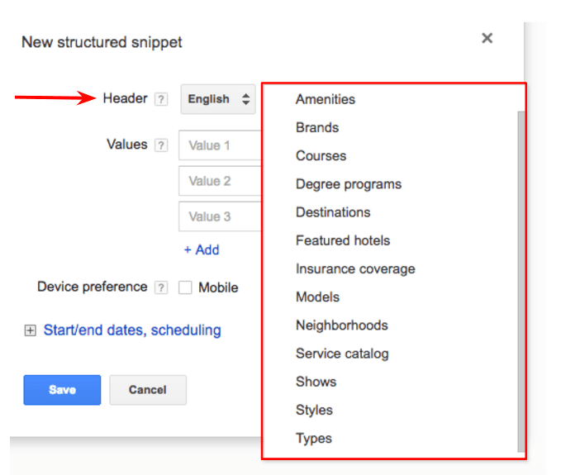Add another value with + Add link

[201, 249]
